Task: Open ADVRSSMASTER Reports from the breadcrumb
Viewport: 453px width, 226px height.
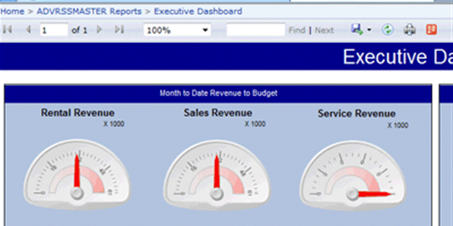Action: coord(87,11)
